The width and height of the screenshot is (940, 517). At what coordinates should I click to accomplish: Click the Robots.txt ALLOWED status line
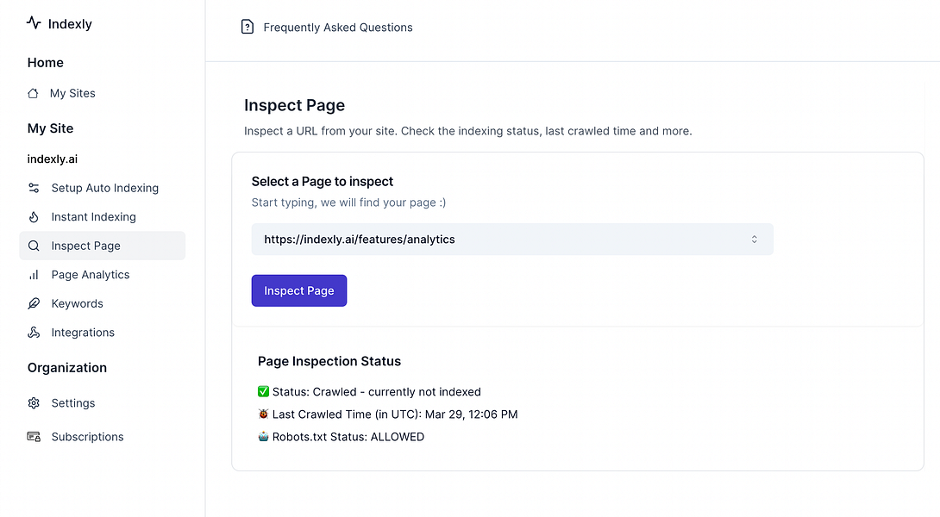pyautogui.click(x=343, y=436)
